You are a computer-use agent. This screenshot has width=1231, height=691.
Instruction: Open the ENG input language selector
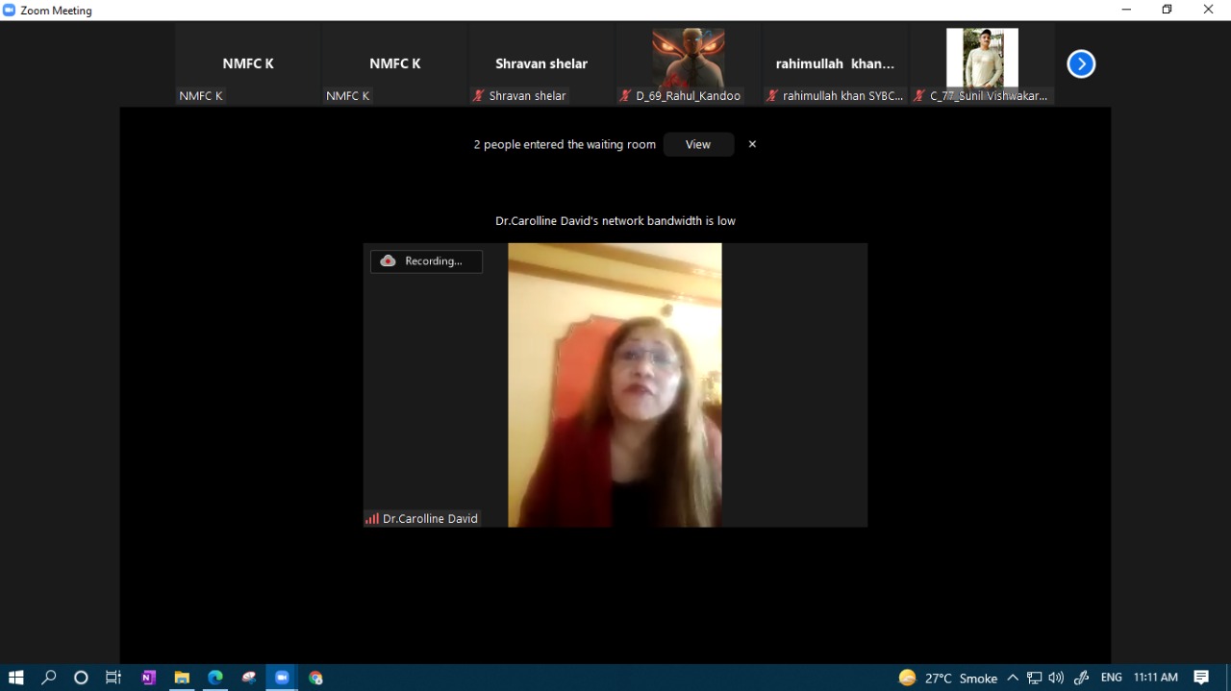coord(1111,678)
